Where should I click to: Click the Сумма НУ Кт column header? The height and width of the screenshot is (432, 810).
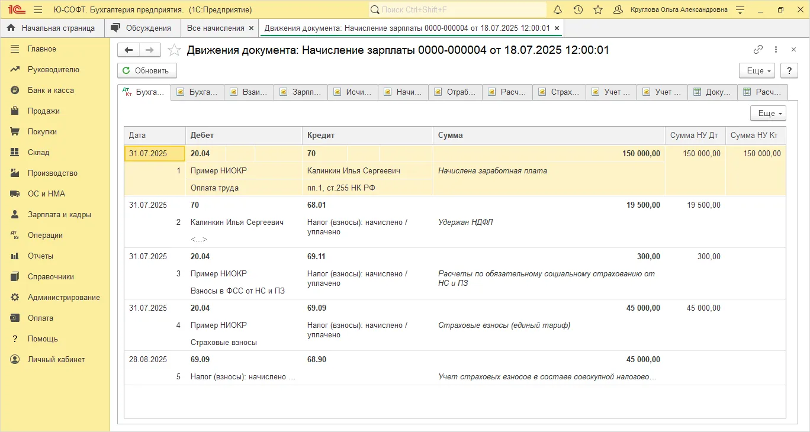(756, 136)
